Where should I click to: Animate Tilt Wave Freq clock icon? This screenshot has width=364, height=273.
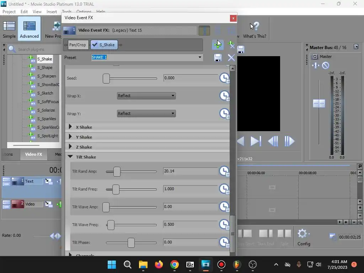[x=225, y=225]
